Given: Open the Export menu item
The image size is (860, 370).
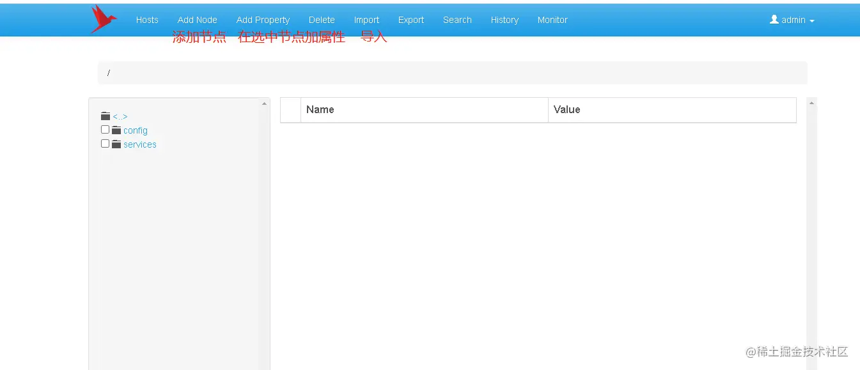Looking at the screenshot, I should point(411,20).
